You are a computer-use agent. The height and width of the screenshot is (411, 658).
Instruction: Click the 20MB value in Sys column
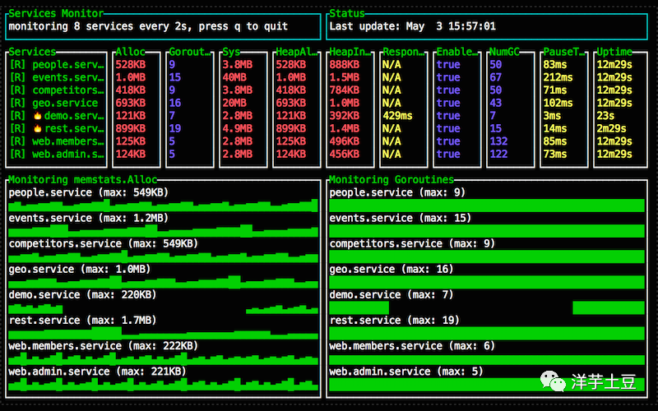click(x=234, y=104)
